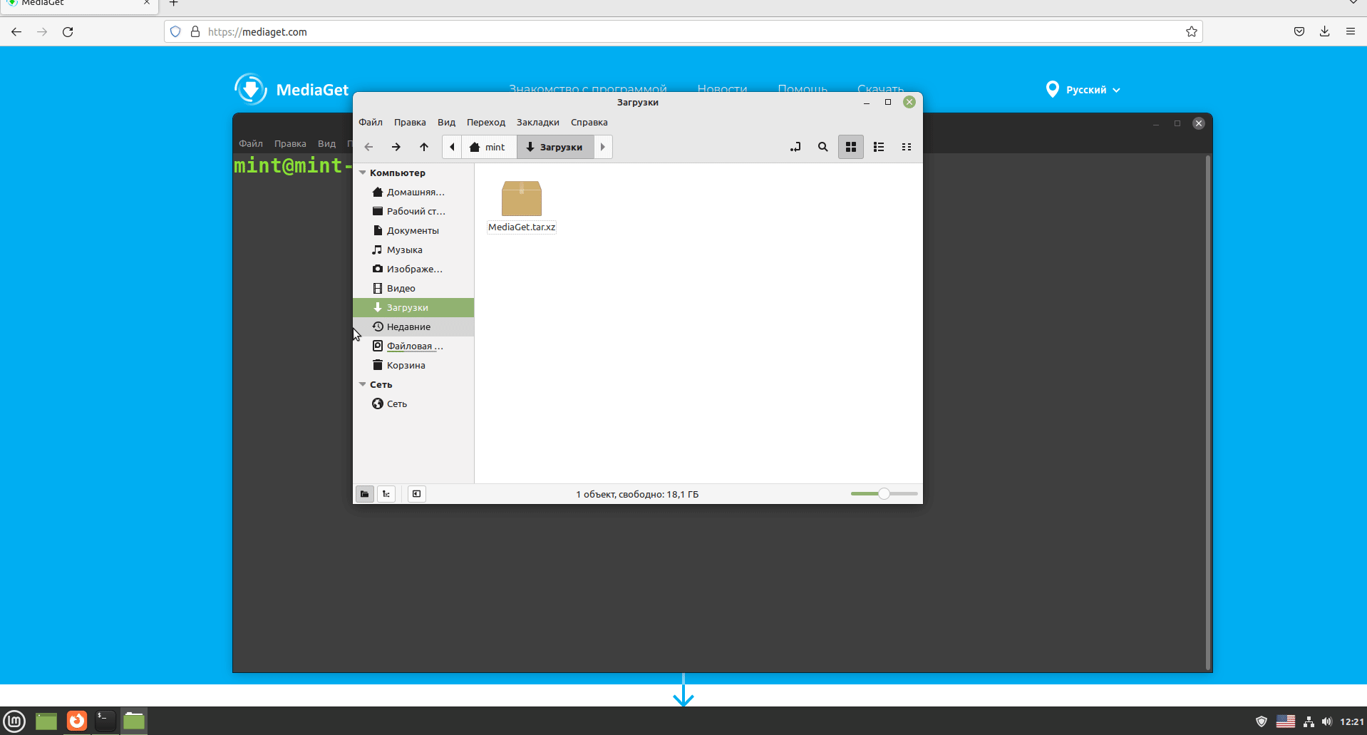Open the Firefox application menu
The image size is (1367, 735).
[x=1351, y=31]
